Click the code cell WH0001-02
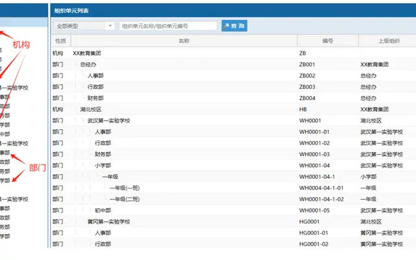 (x=315, y=143)
